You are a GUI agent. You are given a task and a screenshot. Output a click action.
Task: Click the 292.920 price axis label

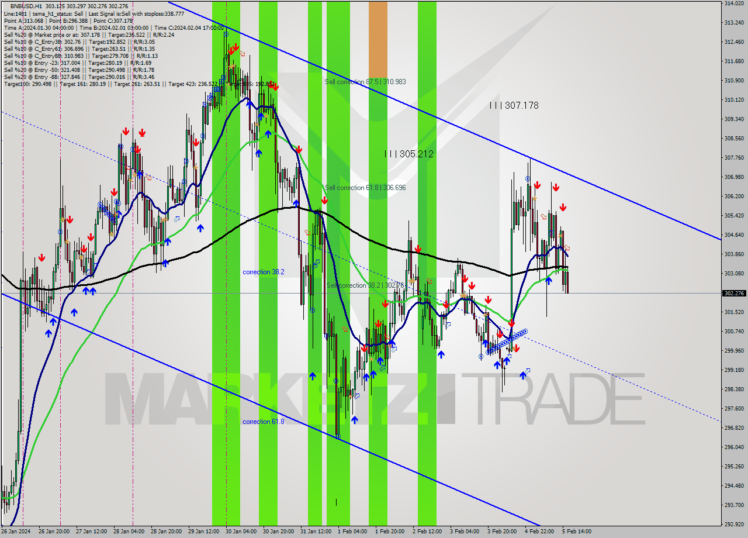[733, 525]
